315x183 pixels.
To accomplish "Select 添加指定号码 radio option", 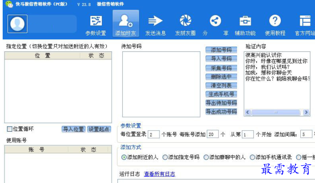I will click(x=165, y=157).
